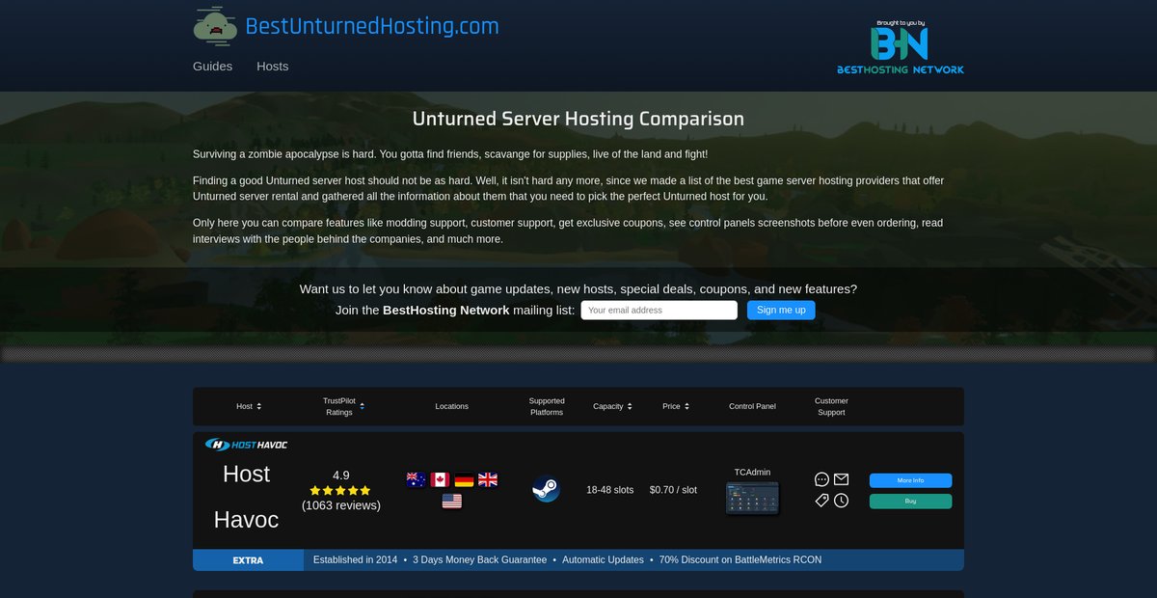Click the TCAdmin label
This screenshot has width=1157, height=598.
click(752, 473)
